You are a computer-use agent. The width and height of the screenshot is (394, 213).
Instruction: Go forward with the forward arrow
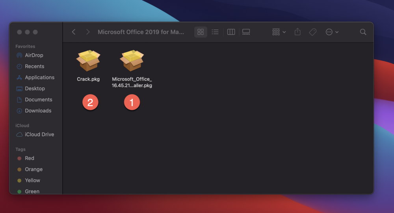point(88,32)
